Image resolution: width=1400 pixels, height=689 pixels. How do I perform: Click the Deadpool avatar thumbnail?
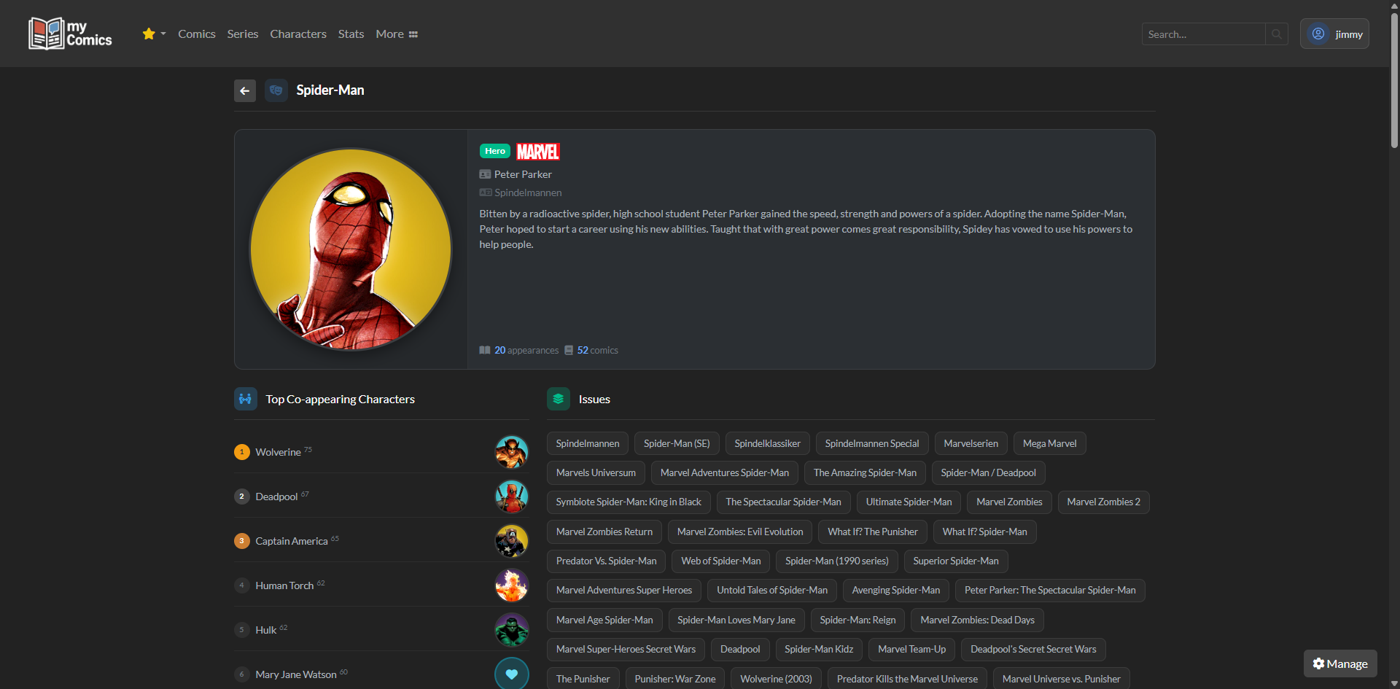point(512,497)
